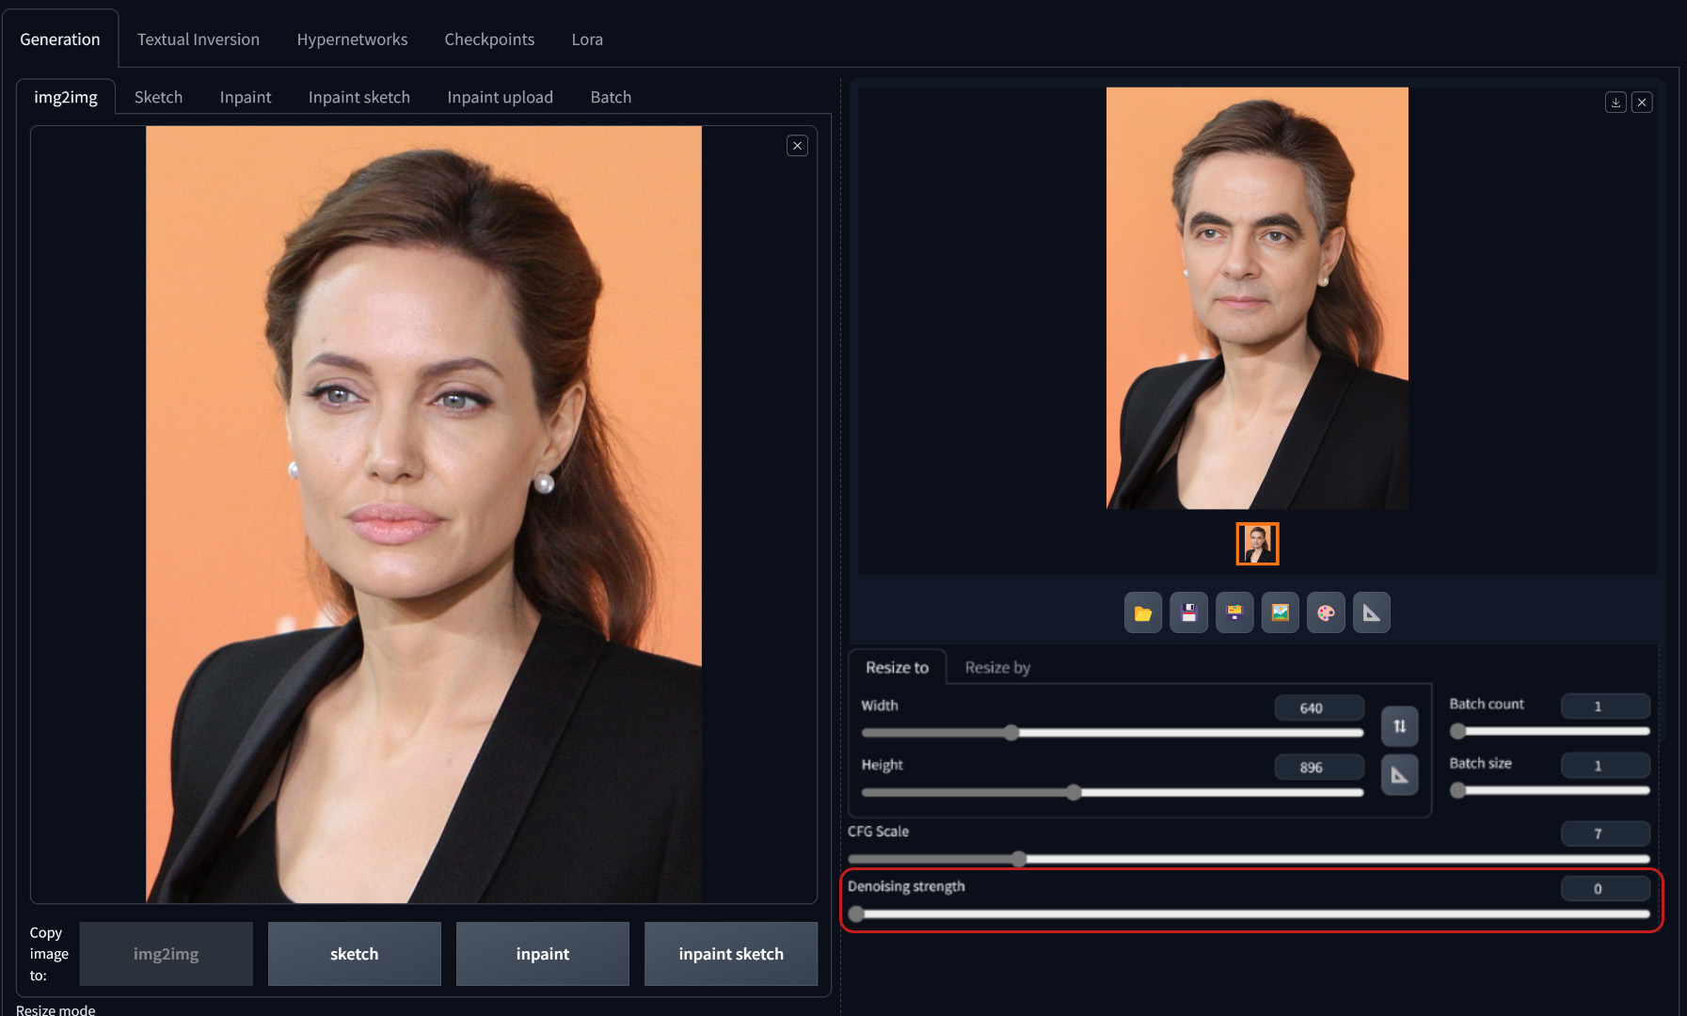Select the Generation tab
The height and width of the screenshot is (1016, 1687).
pyautogui.click(x=60, y=40)
